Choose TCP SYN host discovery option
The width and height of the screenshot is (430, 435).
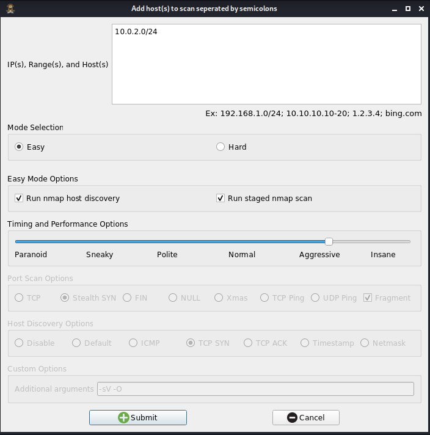[191, 343]
